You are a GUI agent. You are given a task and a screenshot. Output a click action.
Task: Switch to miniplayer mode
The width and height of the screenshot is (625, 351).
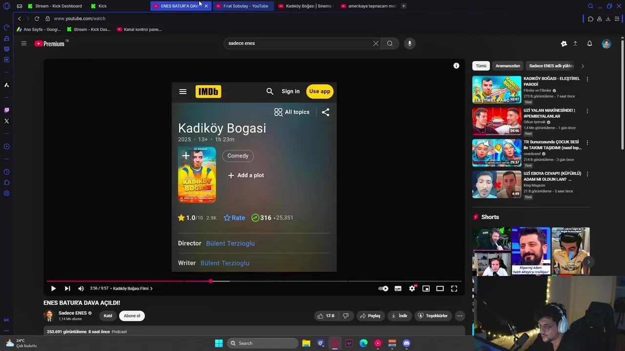coord(426,289)
